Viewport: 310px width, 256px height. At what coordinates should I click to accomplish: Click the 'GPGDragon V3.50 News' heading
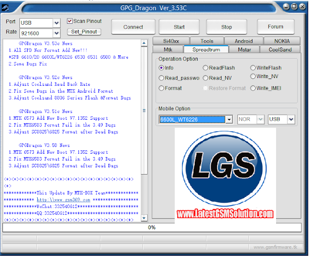[44, 145]
